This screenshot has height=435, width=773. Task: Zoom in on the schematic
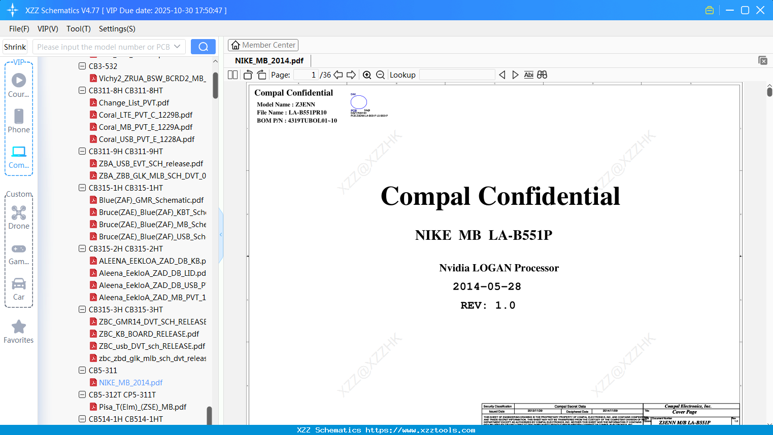click(367, 75)
